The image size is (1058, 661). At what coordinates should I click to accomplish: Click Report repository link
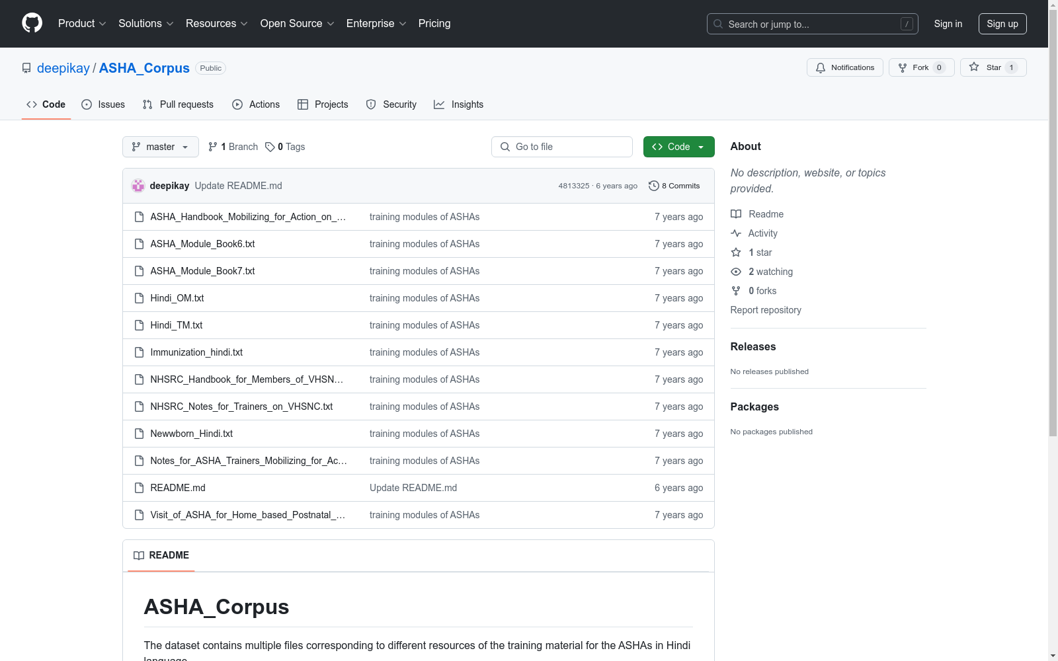tap(766, 310)
